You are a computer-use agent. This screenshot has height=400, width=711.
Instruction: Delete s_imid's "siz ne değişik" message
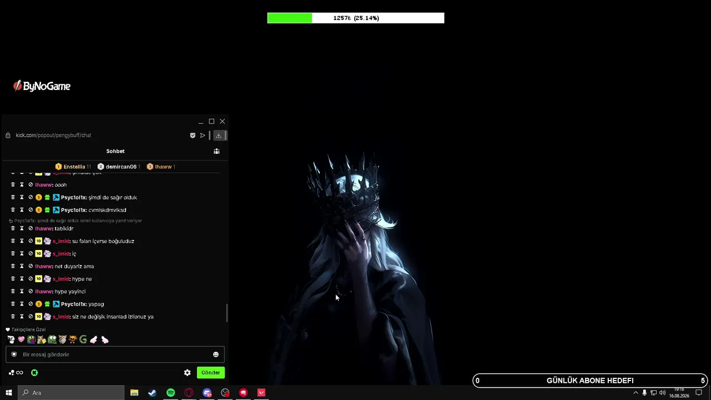(13, 317)
